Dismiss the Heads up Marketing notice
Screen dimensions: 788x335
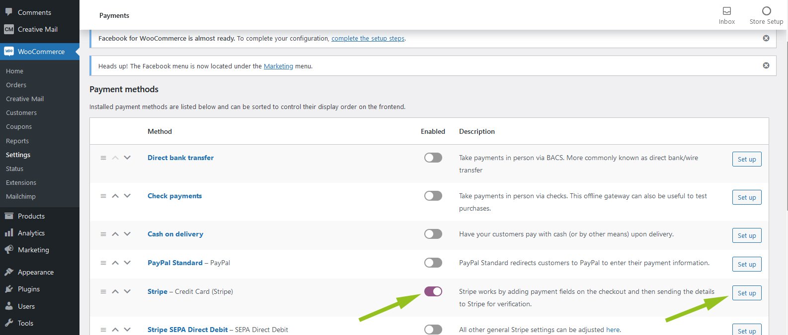766,65
